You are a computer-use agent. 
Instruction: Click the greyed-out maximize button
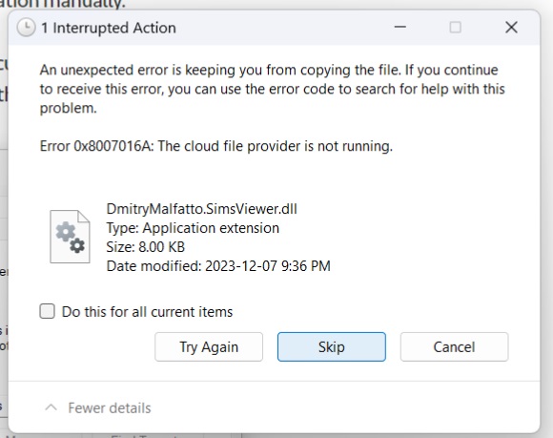coord(456,27)
